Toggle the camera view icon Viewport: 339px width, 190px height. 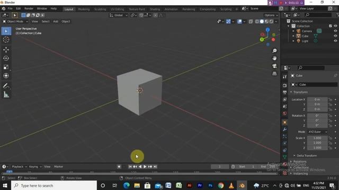274,66
